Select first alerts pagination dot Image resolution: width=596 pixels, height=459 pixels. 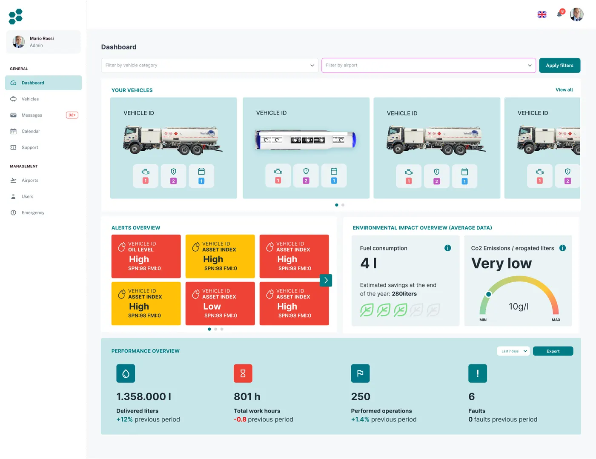pos(209,329)
